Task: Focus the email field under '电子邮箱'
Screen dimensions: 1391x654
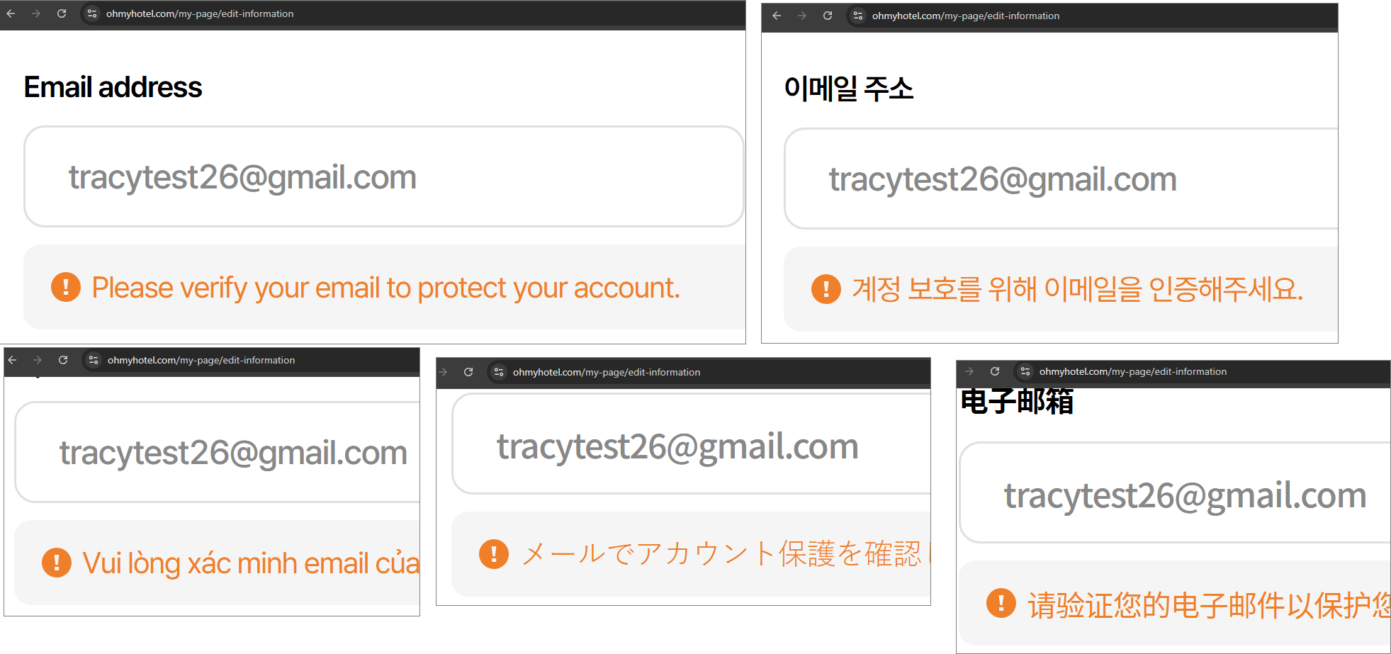Action: (x=1175, y=492)
